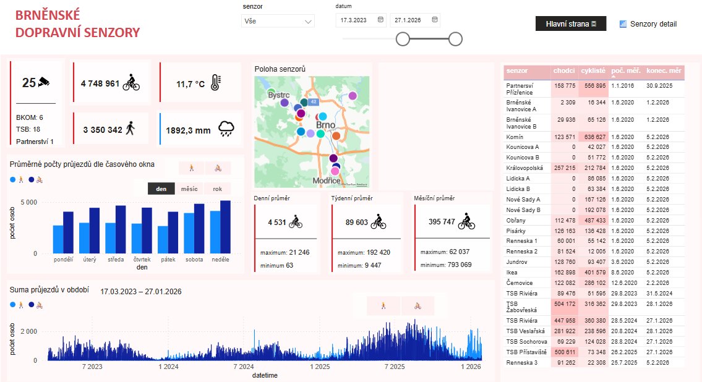Viewport: 702px width, 382px height.
Task: Click the dark blue cyclist legend dot in bar chart
Action: pyautogui.click(x=32, y=180)
